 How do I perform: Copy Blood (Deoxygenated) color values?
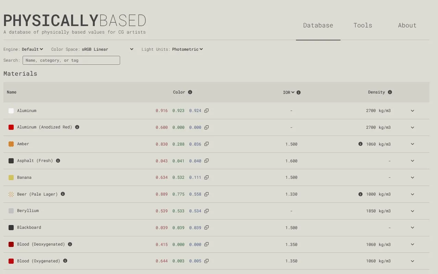click(x=206, y=245)
